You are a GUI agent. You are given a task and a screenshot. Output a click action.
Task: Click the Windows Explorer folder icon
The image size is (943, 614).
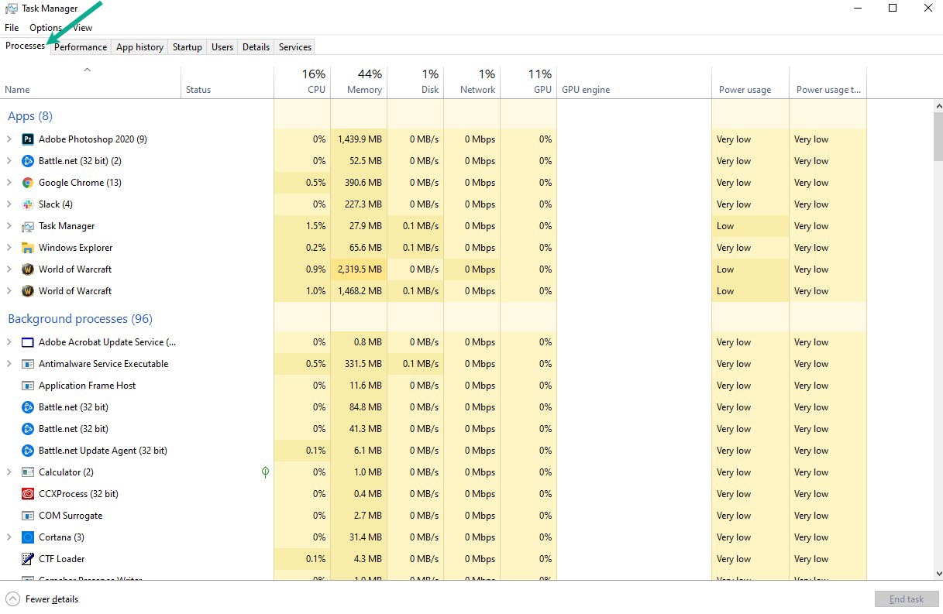[27, 248]
